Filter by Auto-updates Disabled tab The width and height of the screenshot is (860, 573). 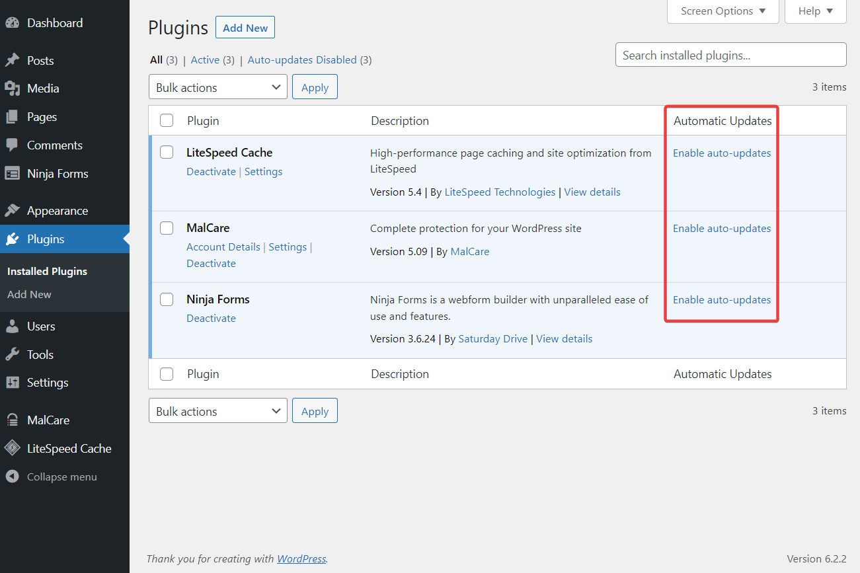click(302, 60)
